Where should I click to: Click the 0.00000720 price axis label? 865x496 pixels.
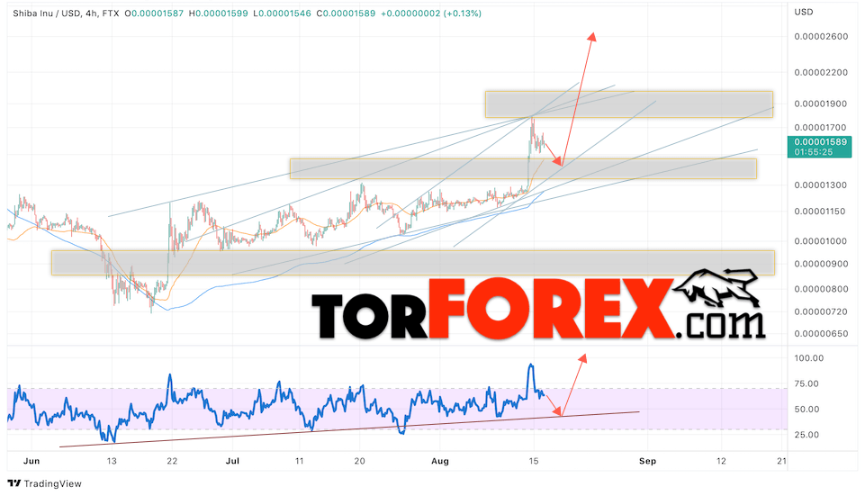point(821,311)
